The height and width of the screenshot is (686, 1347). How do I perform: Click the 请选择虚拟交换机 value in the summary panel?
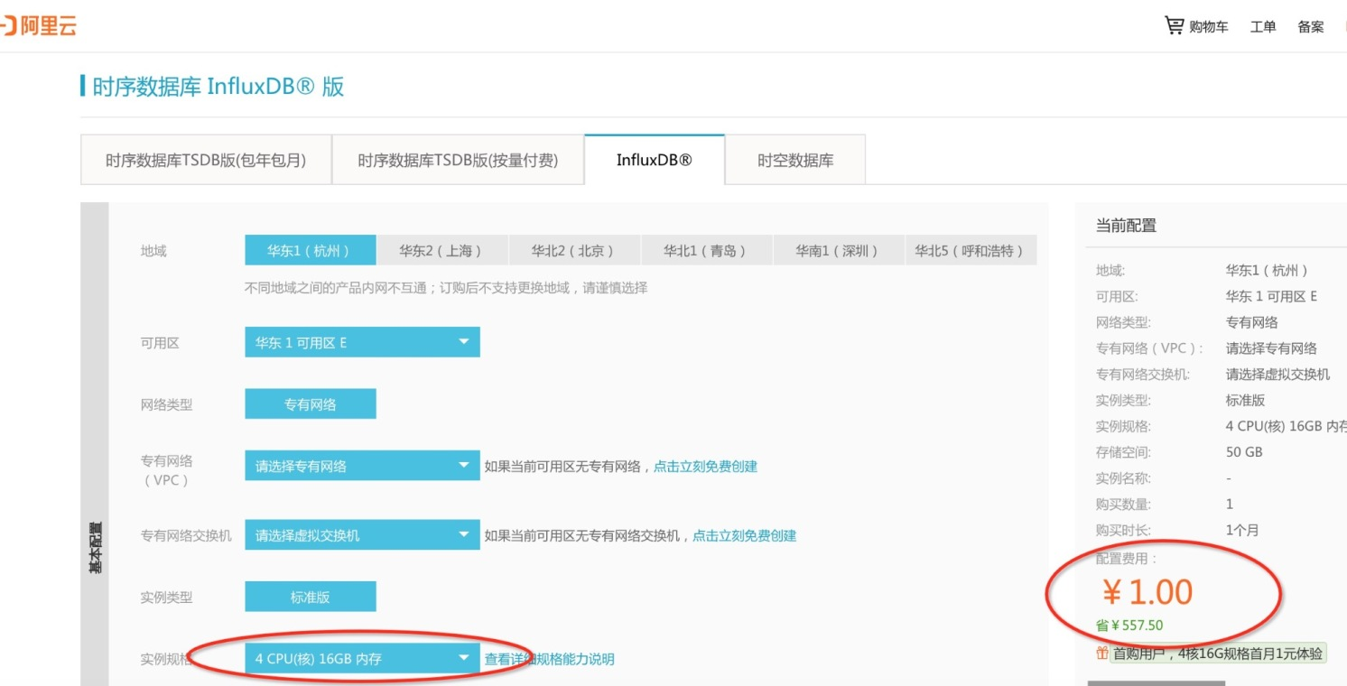click(x=1277, y=374)
